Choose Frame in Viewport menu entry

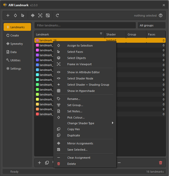click(85, 64)
